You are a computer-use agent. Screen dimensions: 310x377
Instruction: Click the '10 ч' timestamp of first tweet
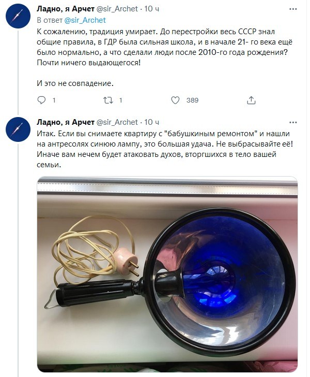(151, 9)
